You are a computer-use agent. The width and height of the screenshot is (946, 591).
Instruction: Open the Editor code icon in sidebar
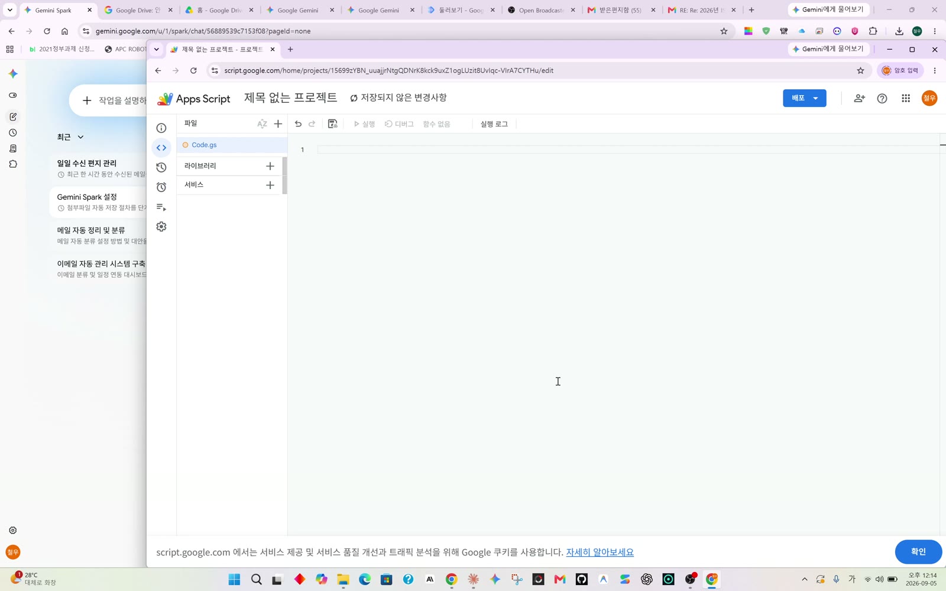pyautogui.click(x=161, y=148)
